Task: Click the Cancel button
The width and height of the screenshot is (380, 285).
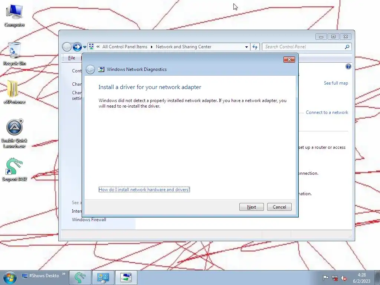Action: (279, 207)
